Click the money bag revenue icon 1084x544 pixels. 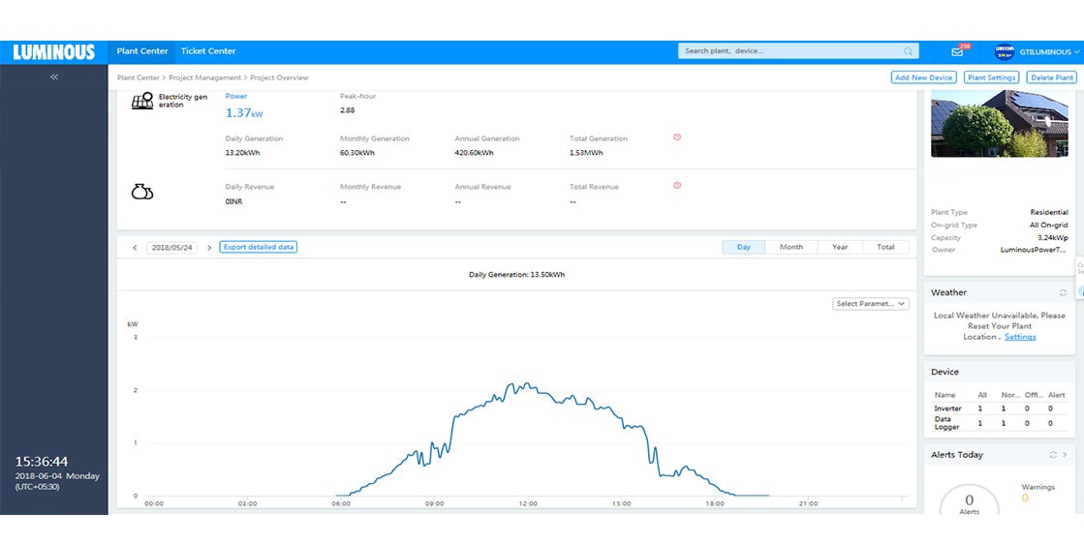pyautogui.click(x=142, y=192)
